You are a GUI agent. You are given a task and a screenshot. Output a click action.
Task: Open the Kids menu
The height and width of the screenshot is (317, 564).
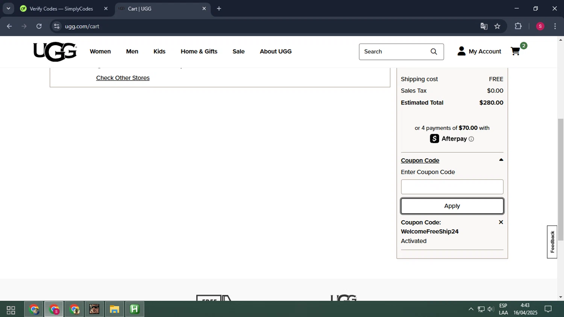pyautogui.click(x=159, y=52)
